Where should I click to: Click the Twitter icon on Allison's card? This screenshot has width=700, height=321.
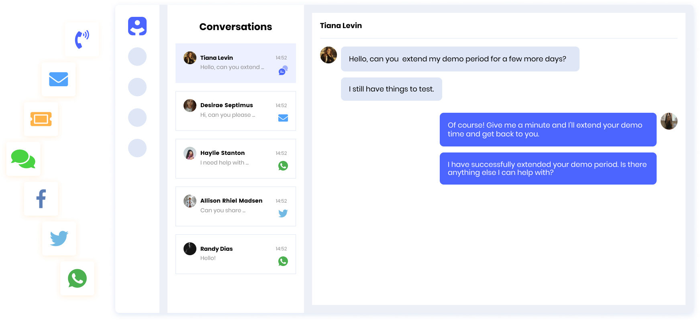pyautogui.click(x=283, y=213)
